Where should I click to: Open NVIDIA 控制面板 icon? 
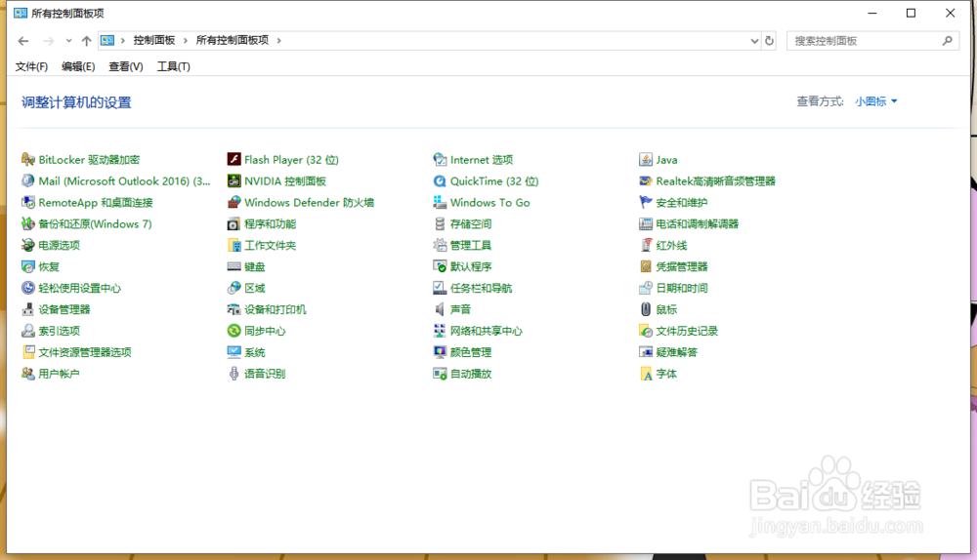(x=234, y=181)
